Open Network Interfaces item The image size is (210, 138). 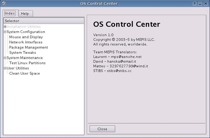[x=26, y=42]
